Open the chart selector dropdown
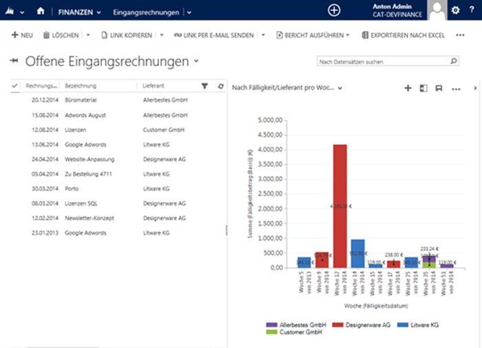482x348 pixels. pyautogui.click(x=340, y=88)
